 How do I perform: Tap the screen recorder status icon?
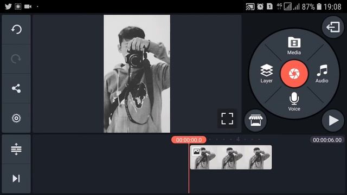[x=18, y=6]
